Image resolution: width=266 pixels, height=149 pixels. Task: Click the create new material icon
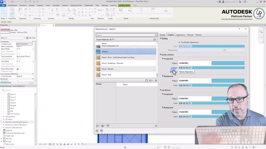103,126
